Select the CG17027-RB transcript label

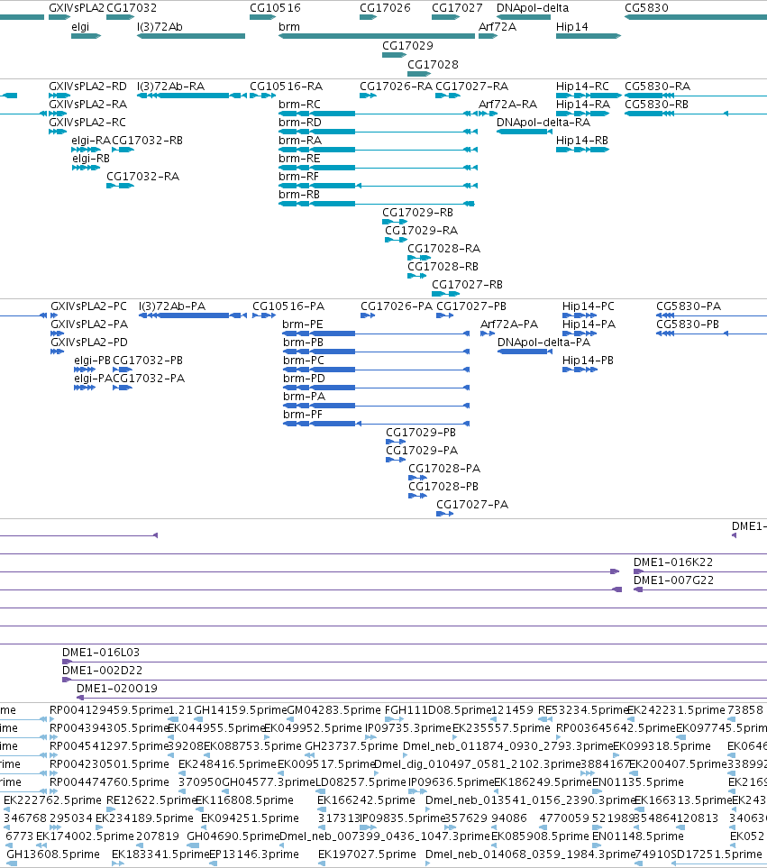[468, 285]
